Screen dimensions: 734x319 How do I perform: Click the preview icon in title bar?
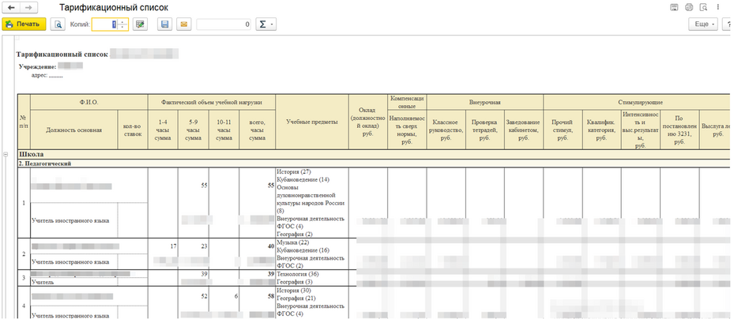703,7
